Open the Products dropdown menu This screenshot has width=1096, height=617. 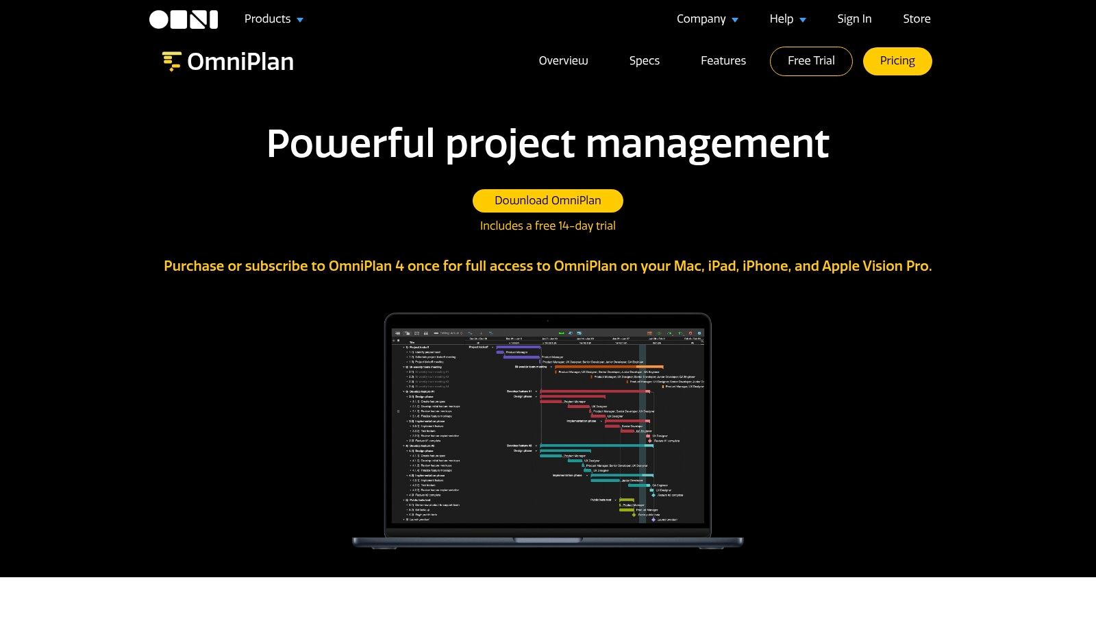(273, 19)
